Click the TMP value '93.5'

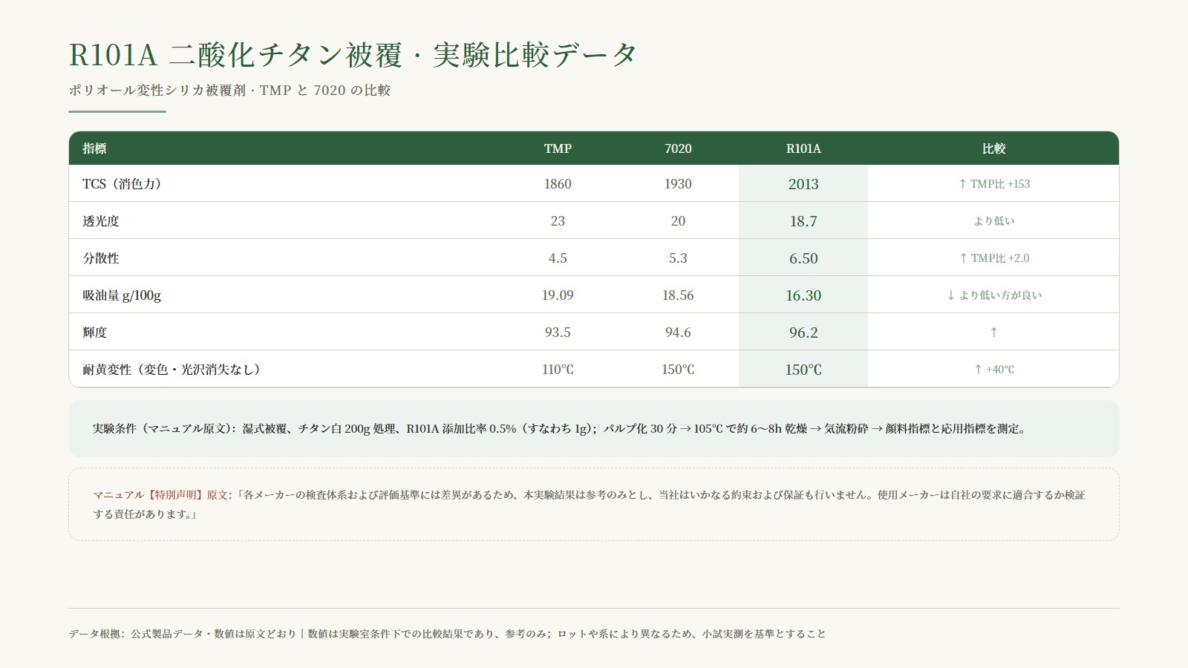point(558,333)
